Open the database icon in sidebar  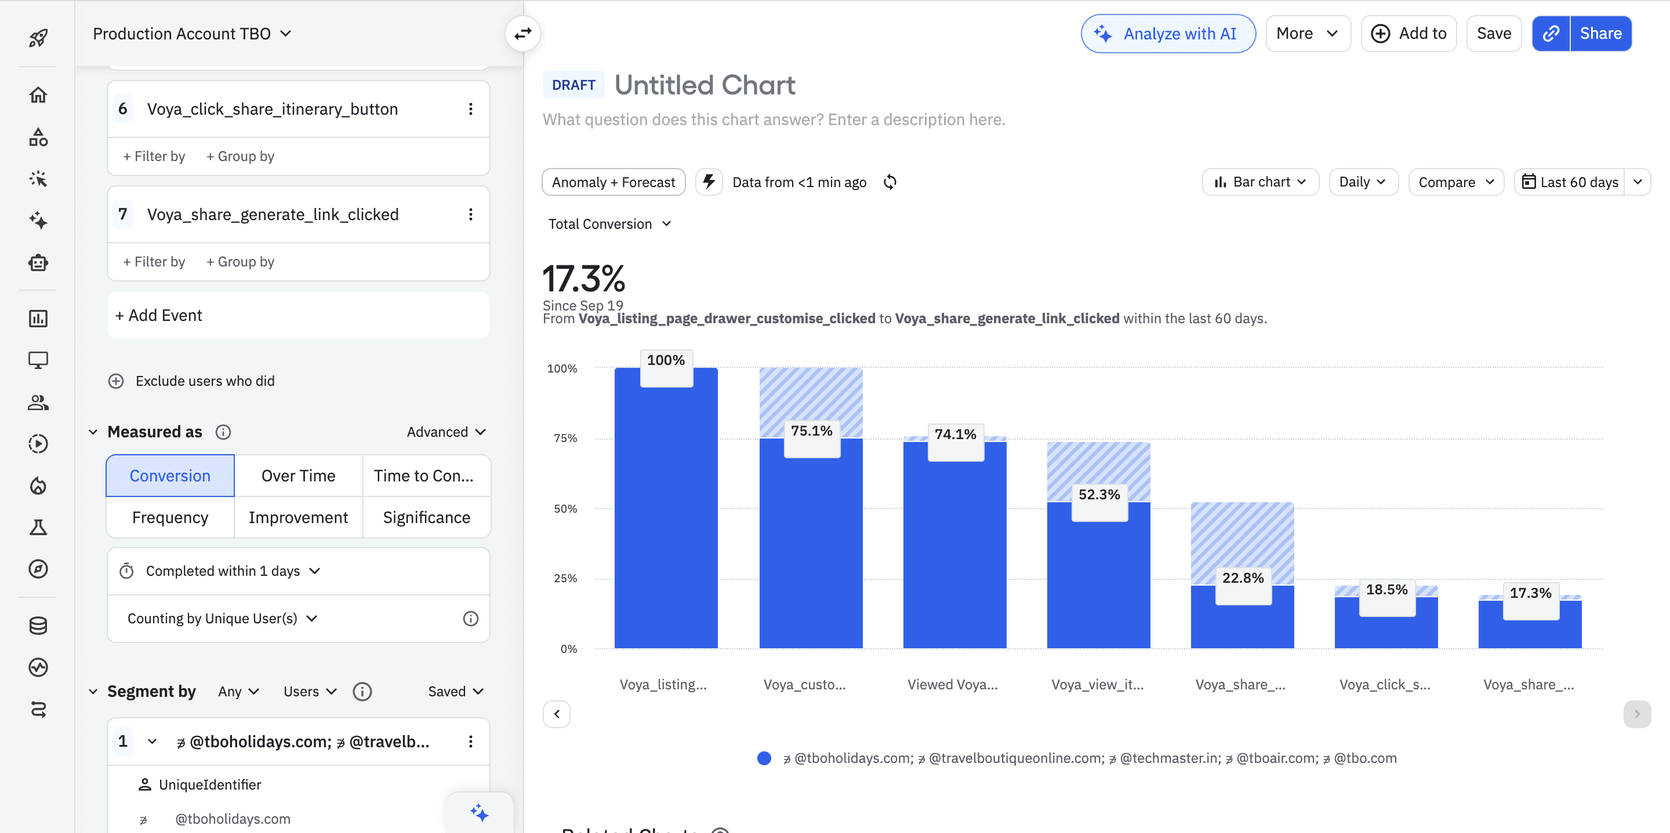coord(38,625)
